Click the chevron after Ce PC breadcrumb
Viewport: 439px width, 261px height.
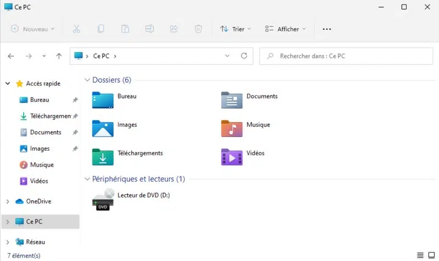[115, 56]
